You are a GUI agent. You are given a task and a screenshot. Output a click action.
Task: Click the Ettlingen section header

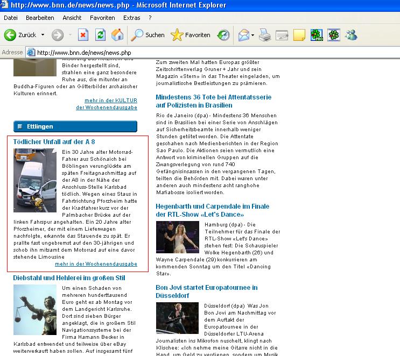75,126
